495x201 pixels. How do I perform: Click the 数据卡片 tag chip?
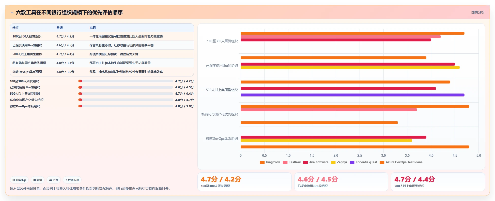click(x=72, y=180)
